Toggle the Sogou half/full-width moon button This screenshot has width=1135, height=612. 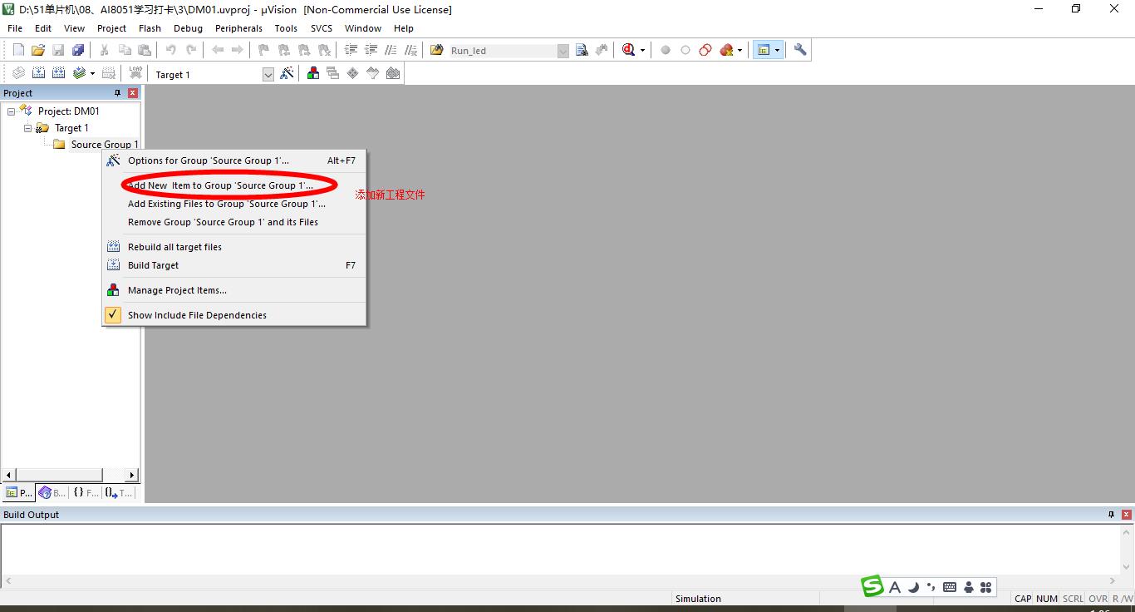[x=913, y=587]
